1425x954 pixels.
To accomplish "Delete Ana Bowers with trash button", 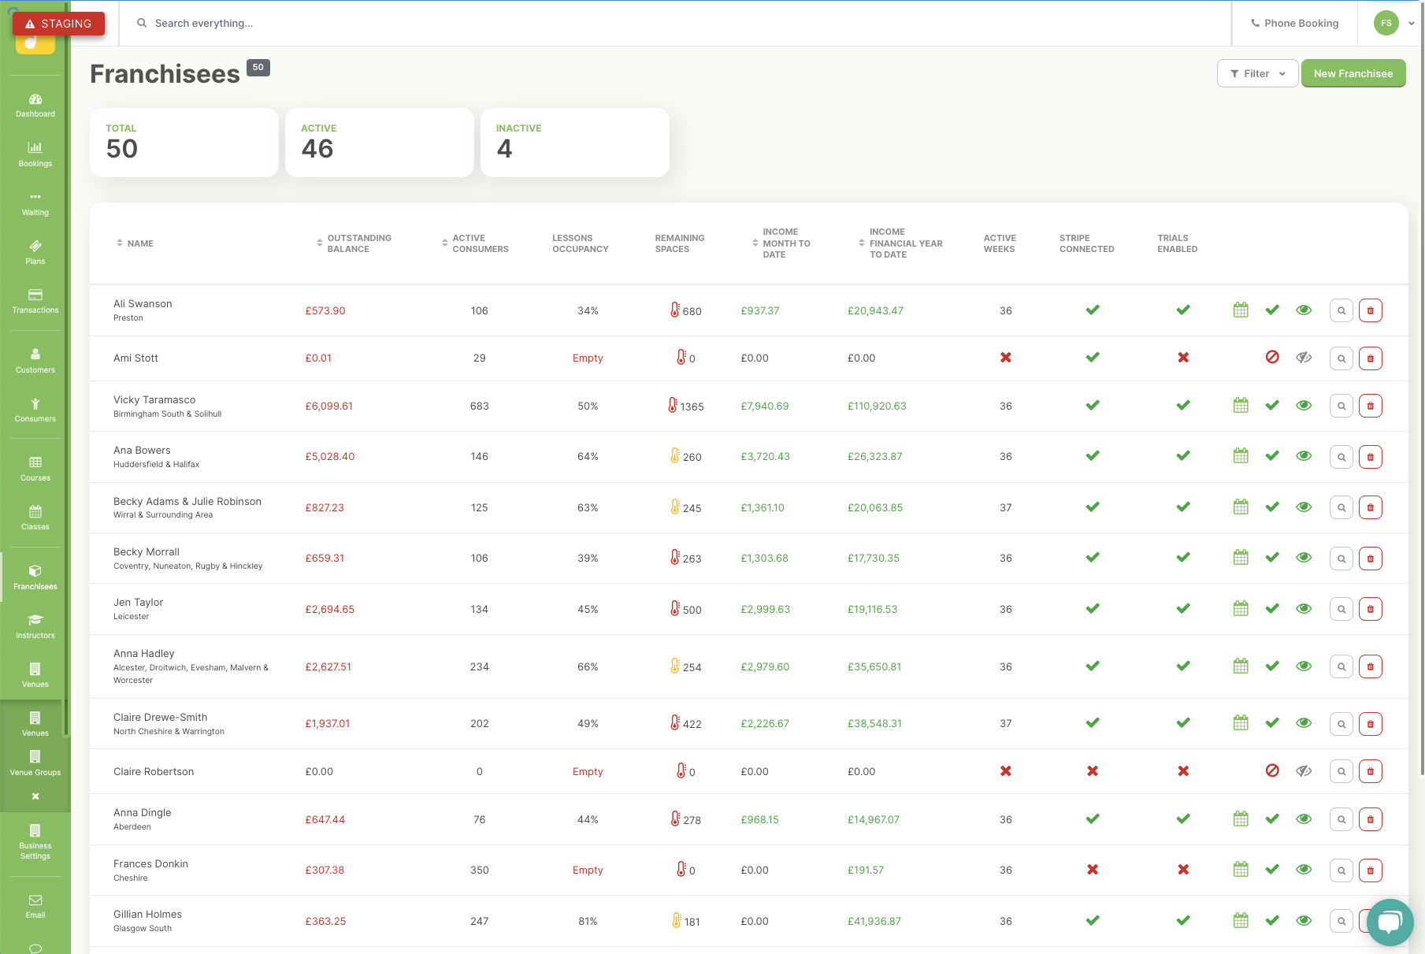I will coord(1370,457).
